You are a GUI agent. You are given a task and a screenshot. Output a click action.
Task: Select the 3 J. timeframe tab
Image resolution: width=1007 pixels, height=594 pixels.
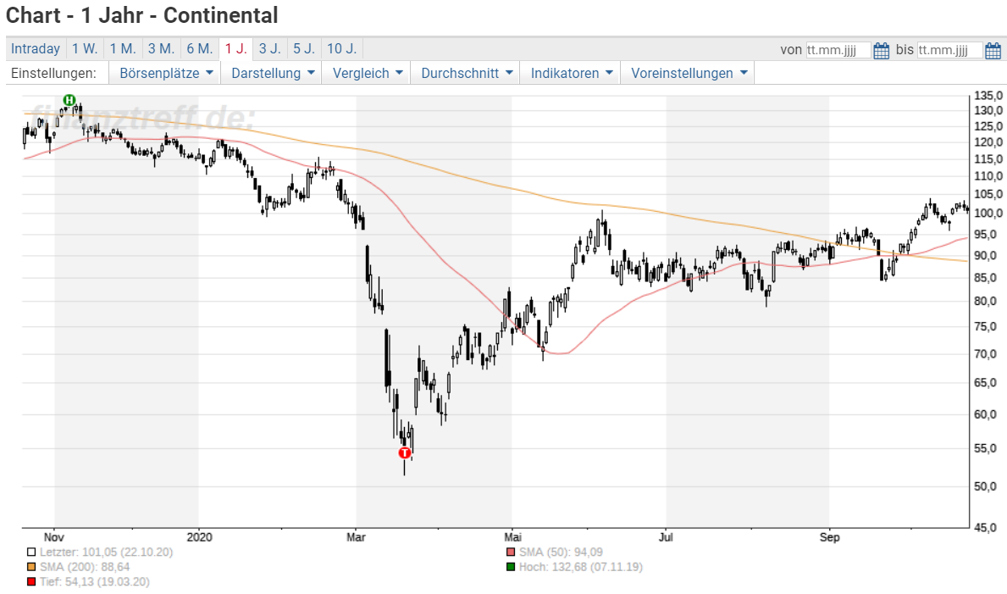click(269, 49)
